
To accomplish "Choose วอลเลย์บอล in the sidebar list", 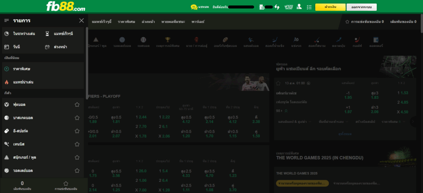I will pyautogui.click(x=23, y=170).
